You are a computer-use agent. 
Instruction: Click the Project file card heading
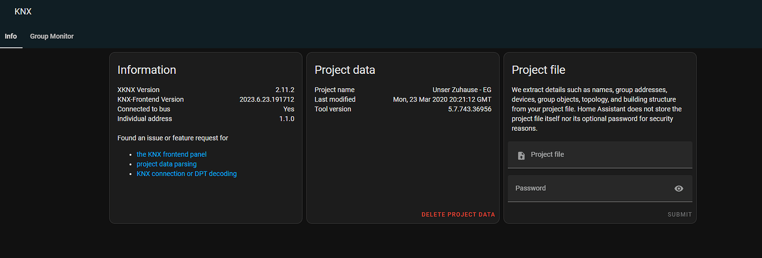538,70
